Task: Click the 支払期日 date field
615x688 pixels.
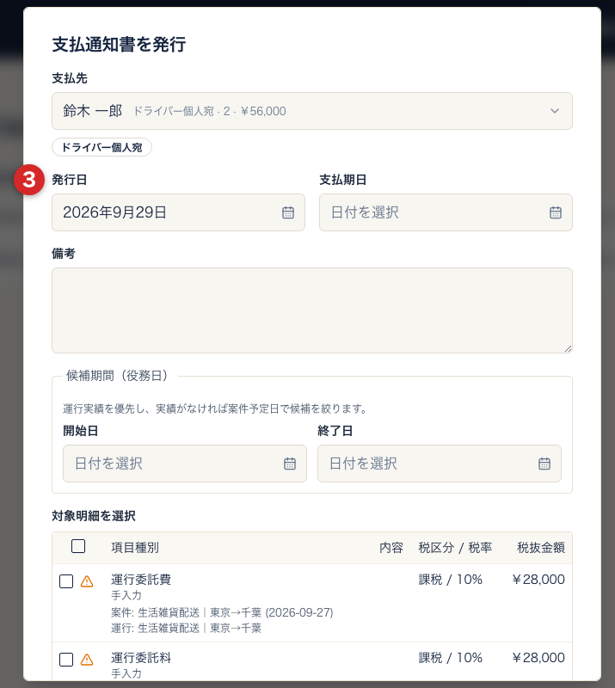Action: (446, 212)
